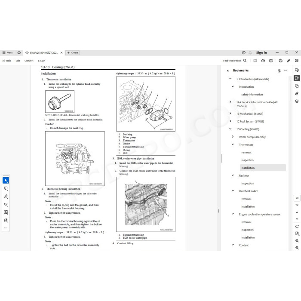Open the page thumbnails panel icon
The image size is (301, 301).
coord(297,86)
